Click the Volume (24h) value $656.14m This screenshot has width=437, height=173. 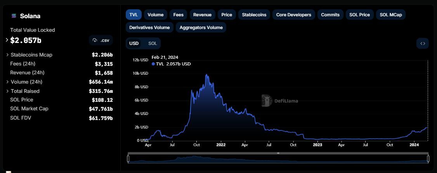click(x=101, y=82)
